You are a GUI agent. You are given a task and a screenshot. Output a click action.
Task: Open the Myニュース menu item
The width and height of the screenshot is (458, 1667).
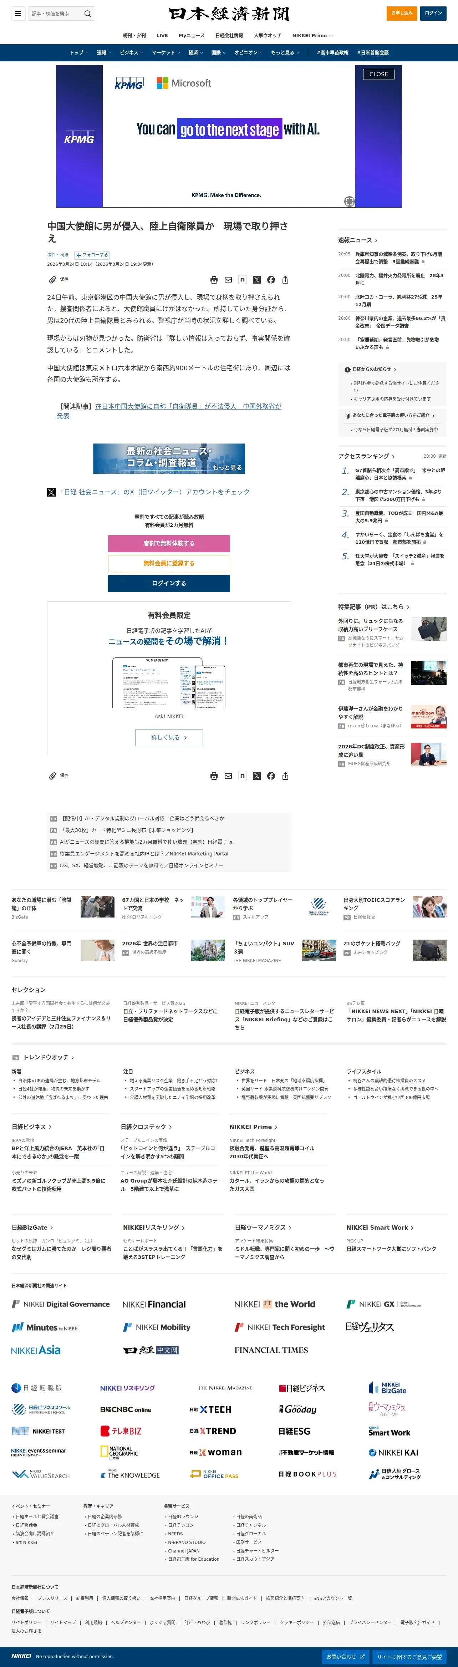click(192, 36)
